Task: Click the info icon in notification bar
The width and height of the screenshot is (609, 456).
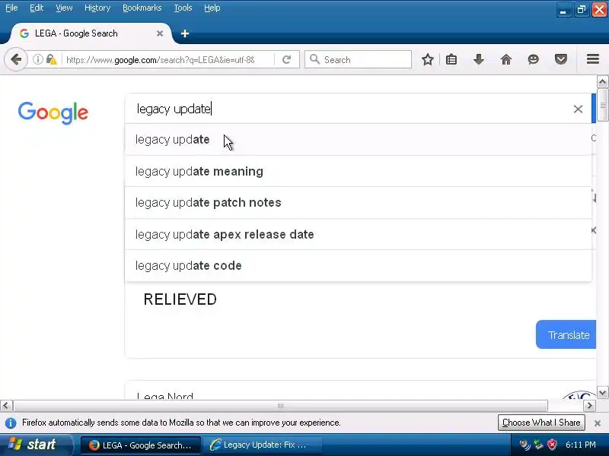Action: pos(11,423)
